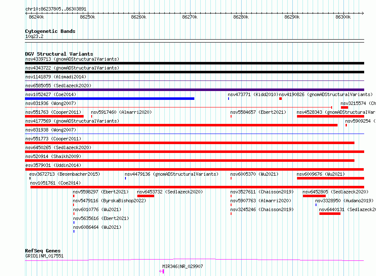Click the nsv4190826 small red marker
Viewport: 376px width, 276px height.
pyautogui.click(x=281, y=99)
